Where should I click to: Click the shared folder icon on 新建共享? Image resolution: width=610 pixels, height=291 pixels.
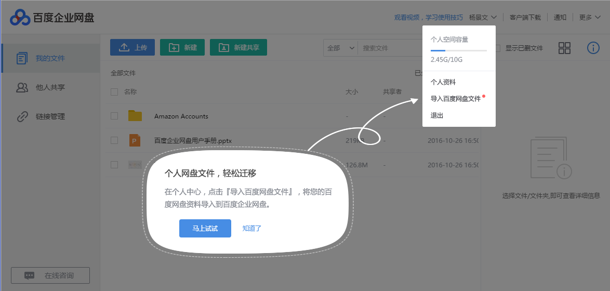coord(224,47)
